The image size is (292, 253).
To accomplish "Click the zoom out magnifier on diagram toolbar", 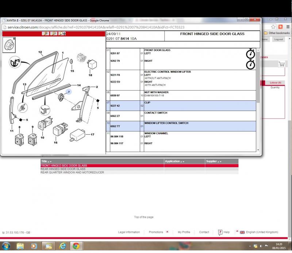I will point(54,34).
